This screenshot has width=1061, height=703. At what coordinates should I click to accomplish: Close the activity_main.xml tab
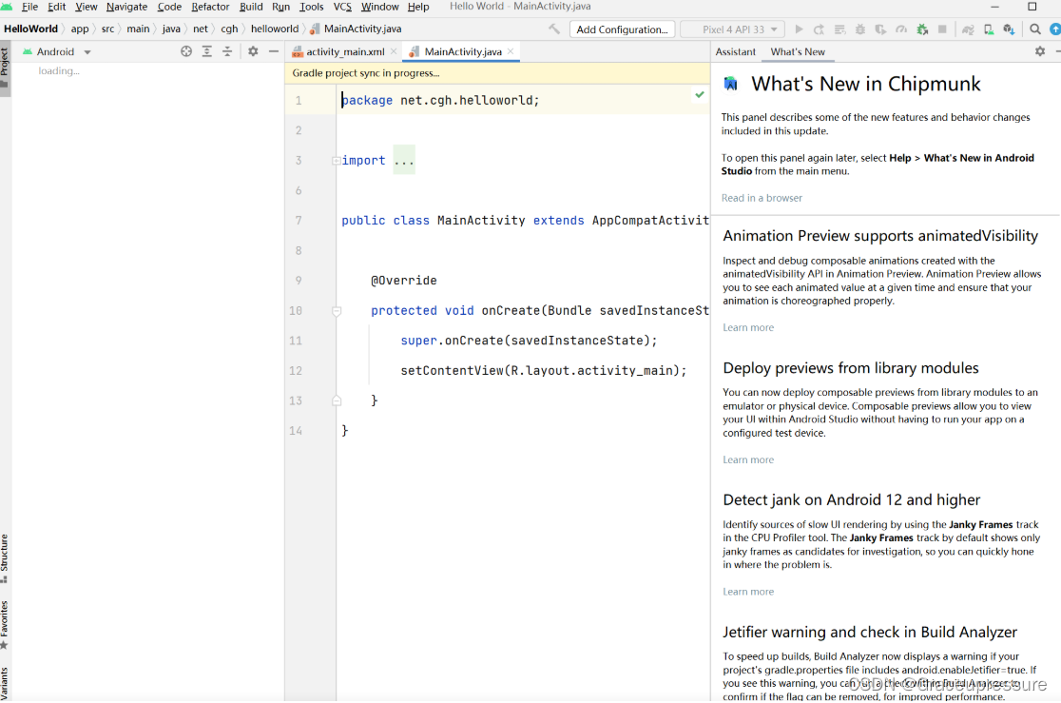click(394, 51)
